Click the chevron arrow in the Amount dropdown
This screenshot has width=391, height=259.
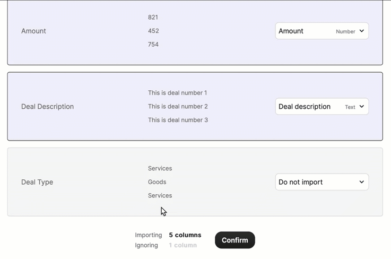(362, 31)
